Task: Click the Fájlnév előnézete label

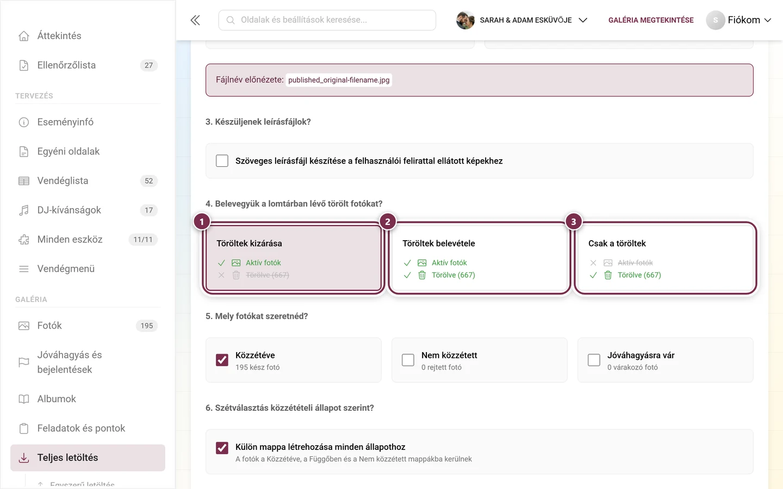Action: pos(250,80)
